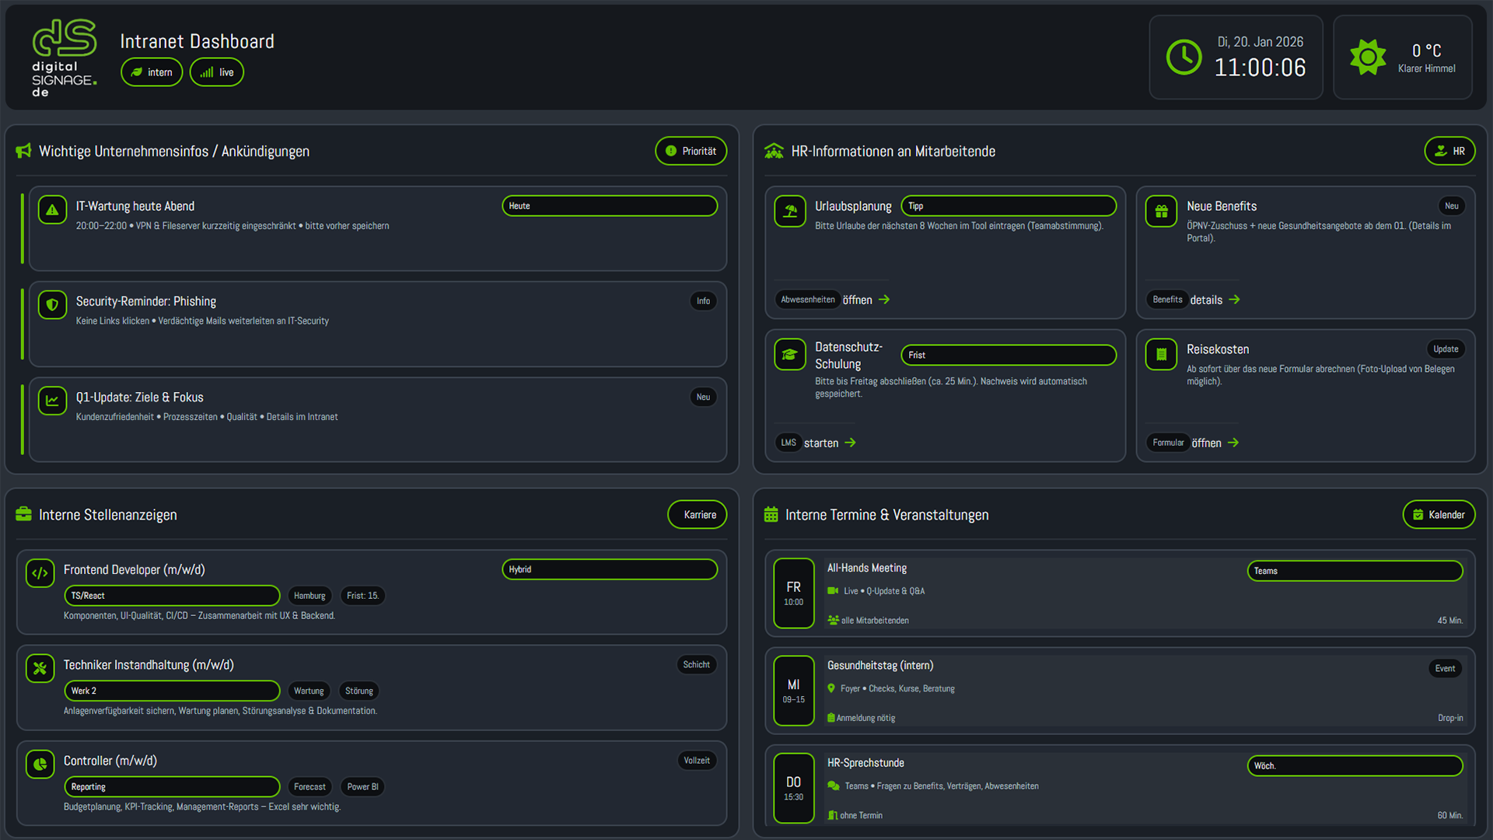Click the Hybrid tag on Frontend Developer
Viewport: 1493px width, 840px height.
(610, 569)
